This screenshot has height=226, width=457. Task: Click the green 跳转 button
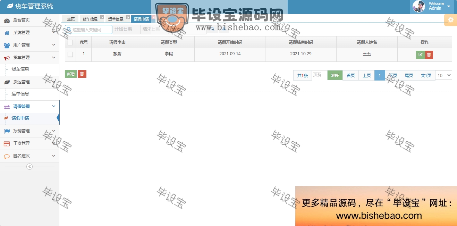335,75
